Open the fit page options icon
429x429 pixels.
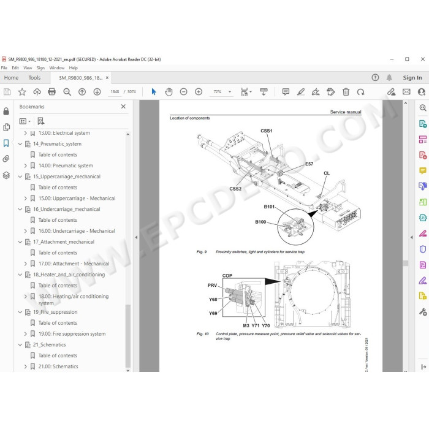pos(246,92)
